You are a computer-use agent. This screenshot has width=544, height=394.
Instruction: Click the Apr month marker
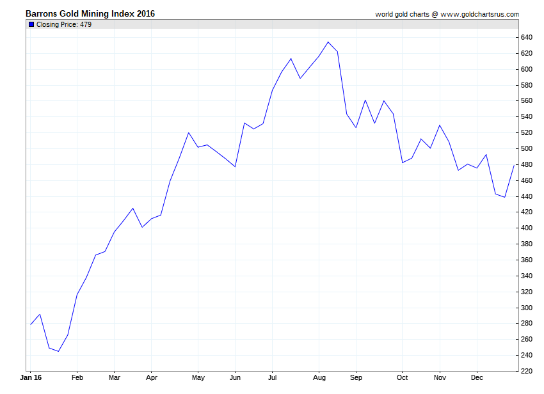coord(152,378)
